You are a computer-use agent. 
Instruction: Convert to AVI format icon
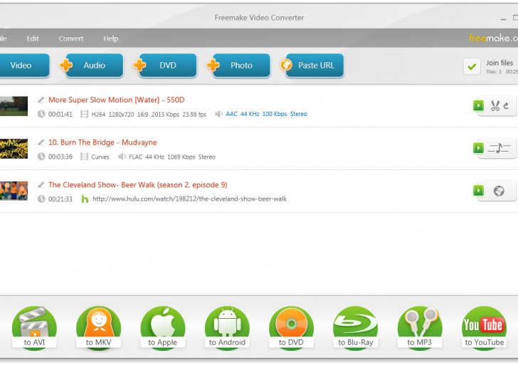[x=34, y=328]
